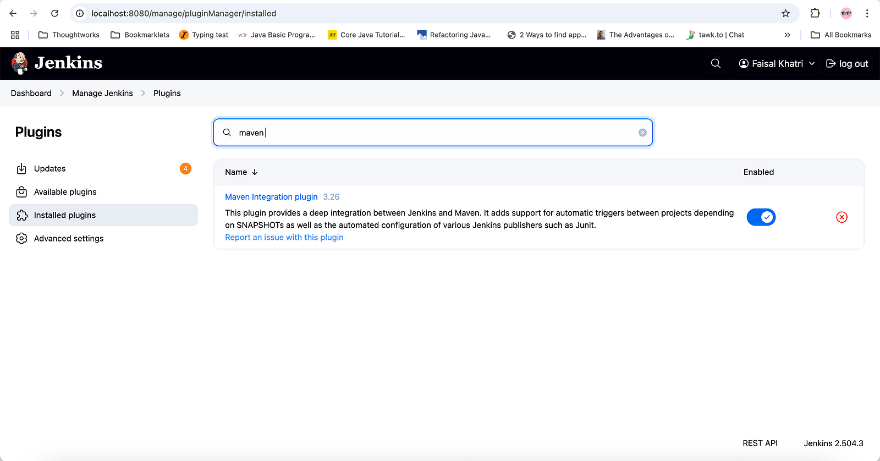Open the Faisal Khatri user menu
Image resolution: width=880 pixels, height=461 pixels.
(x=777, y=64)
